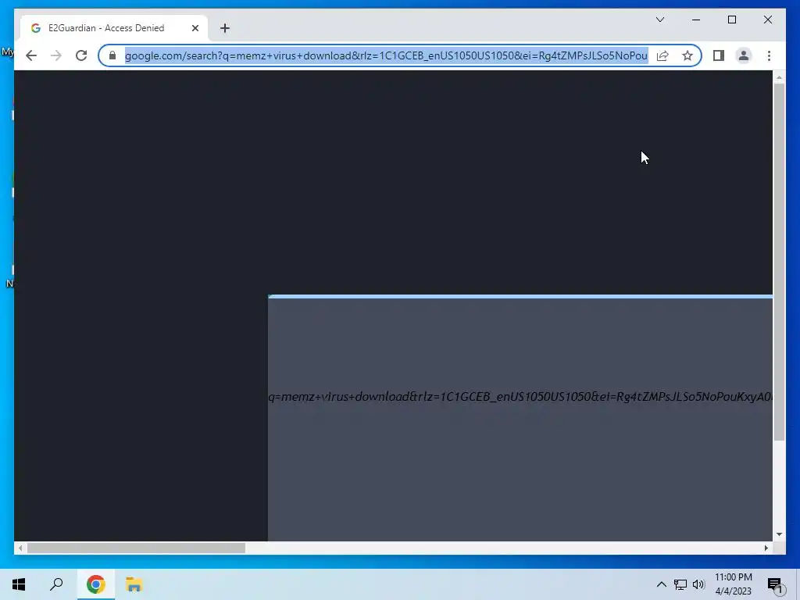Click the horizontal scrollbar thumb

(136, 548)
